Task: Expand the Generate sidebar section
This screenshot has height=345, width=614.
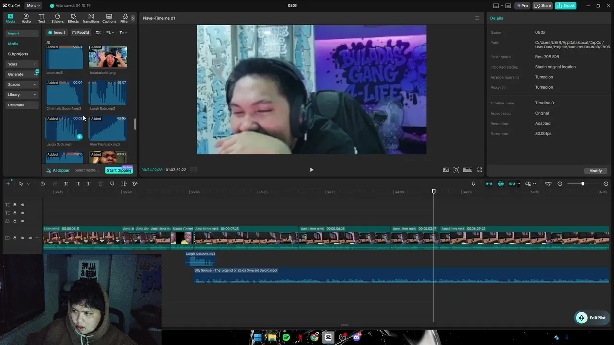Action: click(x=22, y=74)
